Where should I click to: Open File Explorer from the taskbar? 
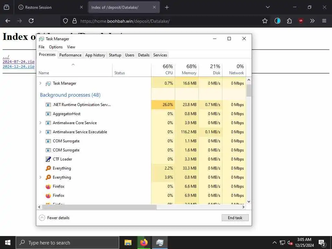tap(128, 243)
